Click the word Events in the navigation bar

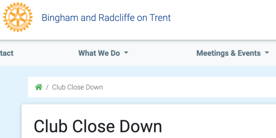[x=249, y=53]
